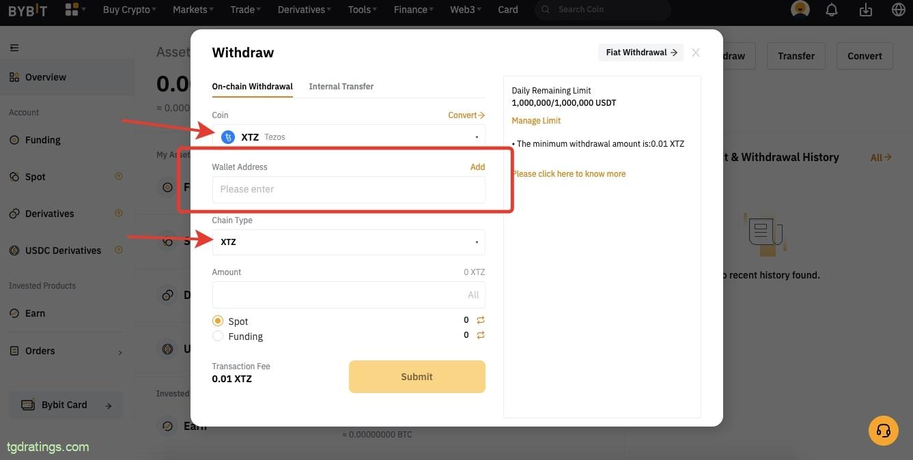The width and height of the screenshot is (913, 460).
Task: Click the Earn sidebar icon
Action: (14, 313)
